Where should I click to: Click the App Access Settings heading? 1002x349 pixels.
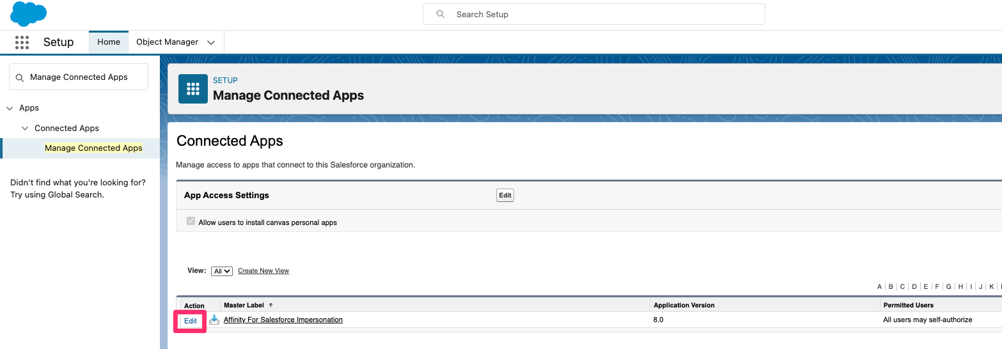226,196
